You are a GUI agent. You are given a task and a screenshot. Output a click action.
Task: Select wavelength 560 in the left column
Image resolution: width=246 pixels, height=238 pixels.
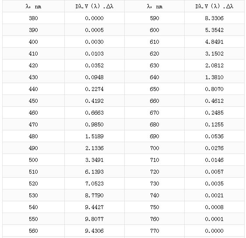pos(33,231)
